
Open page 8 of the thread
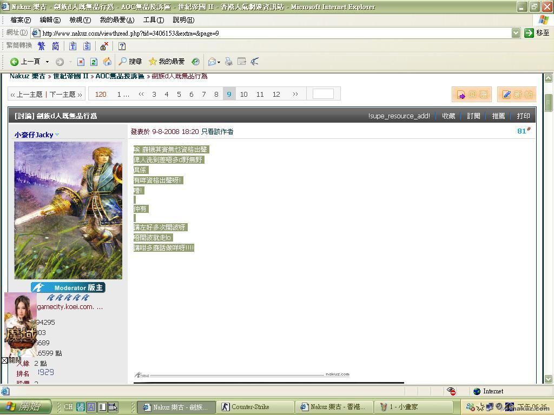216,94
